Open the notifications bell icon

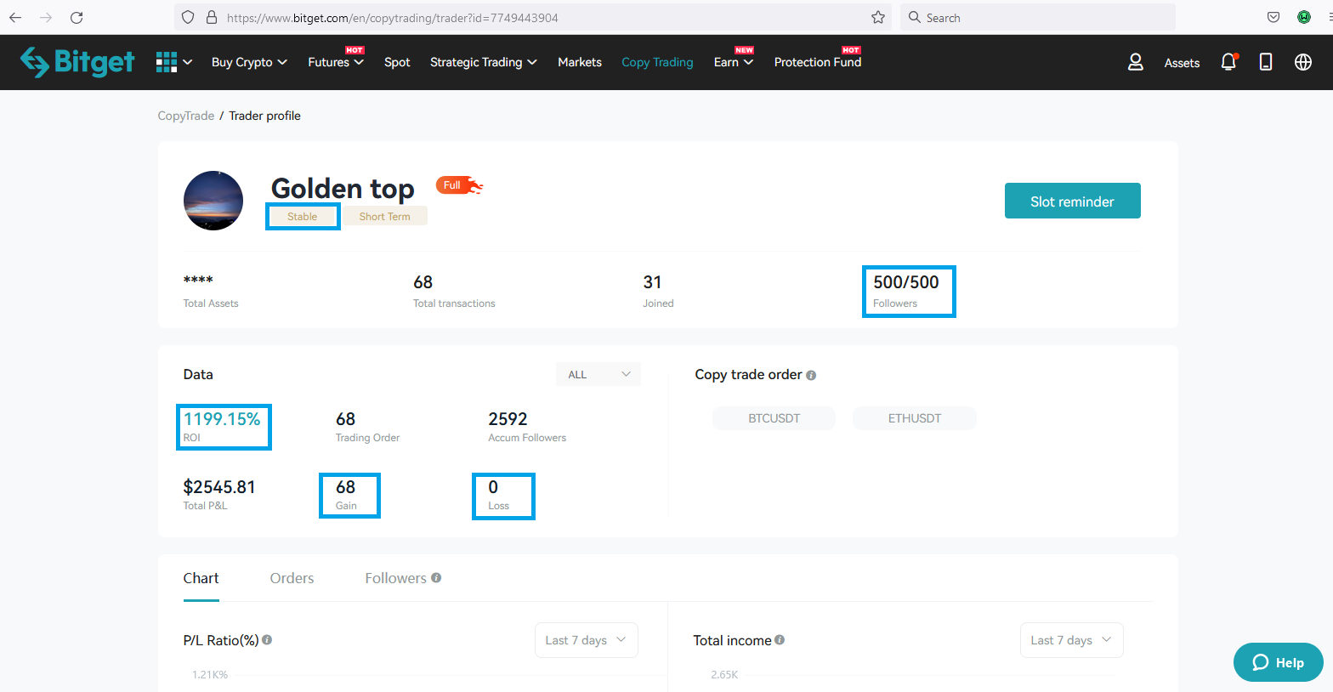[1228, 62]
